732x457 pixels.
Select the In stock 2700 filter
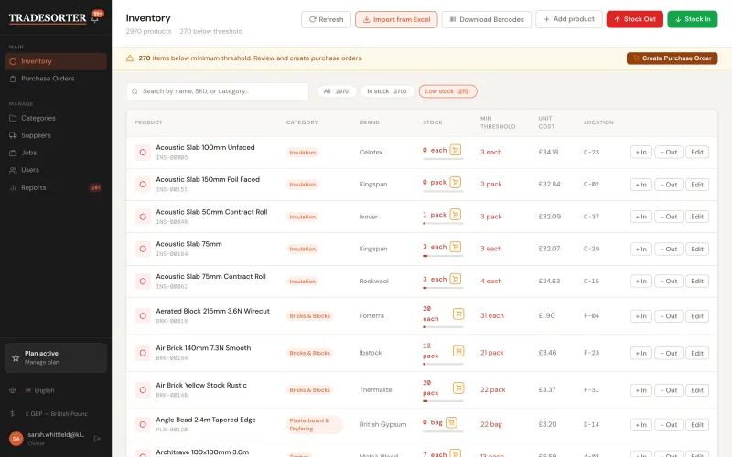[387, 91]
